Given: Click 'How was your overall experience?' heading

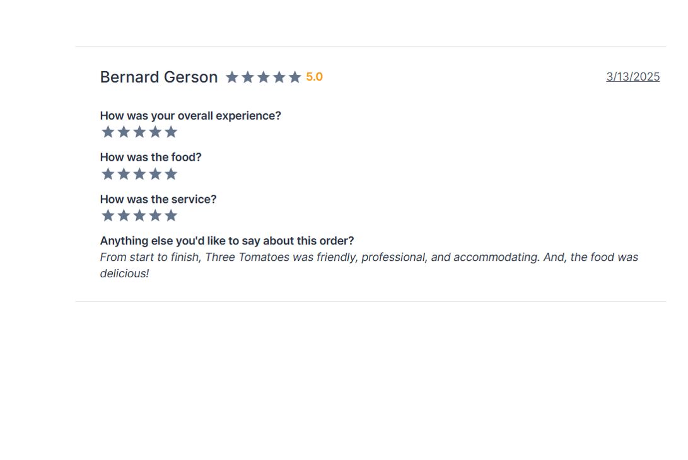Looking at the screenshot, I should tap(190, 116).
